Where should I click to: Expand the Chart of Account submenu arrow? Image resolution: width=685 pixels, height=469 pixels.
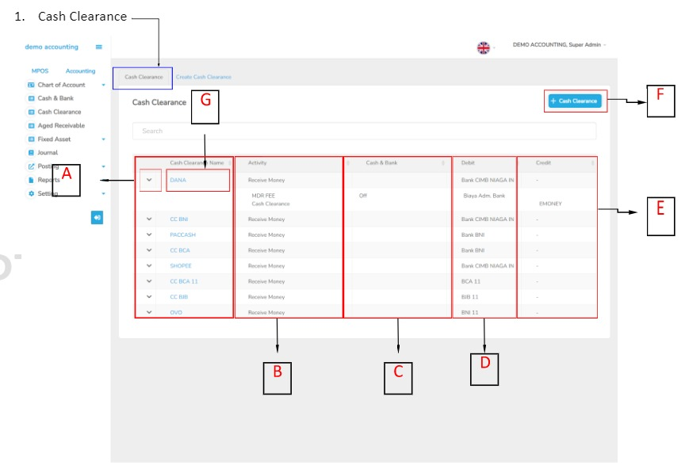pos(103,85)
